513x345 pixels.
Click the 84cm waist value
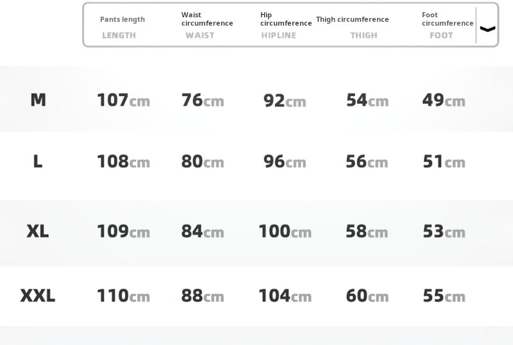(203, 231)
